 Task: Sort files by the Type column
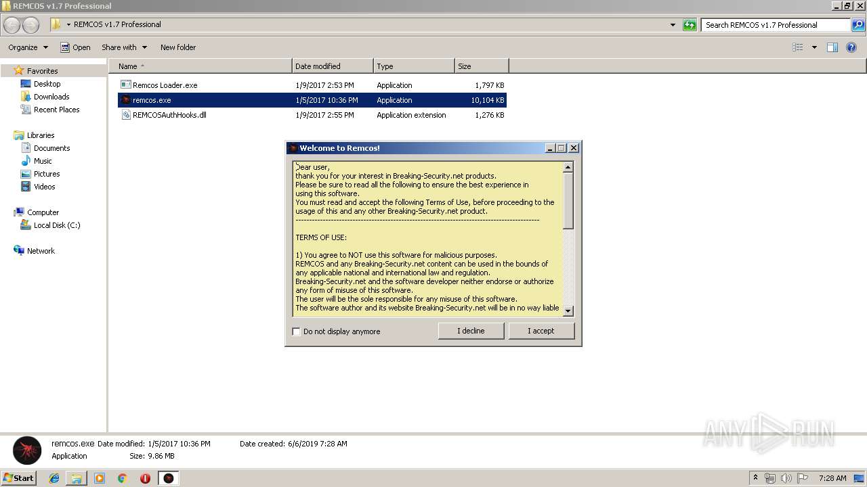click(x=414, y=66)
